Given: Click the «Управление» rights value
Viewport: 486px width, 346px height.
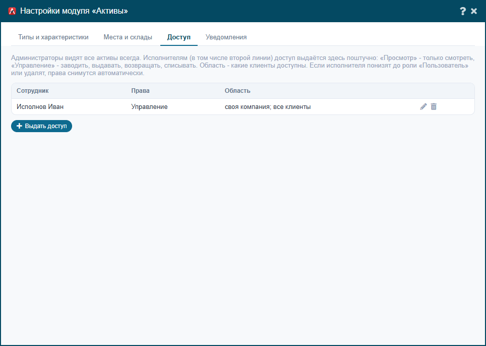Looking at the screenshot, I should point(149,107).
